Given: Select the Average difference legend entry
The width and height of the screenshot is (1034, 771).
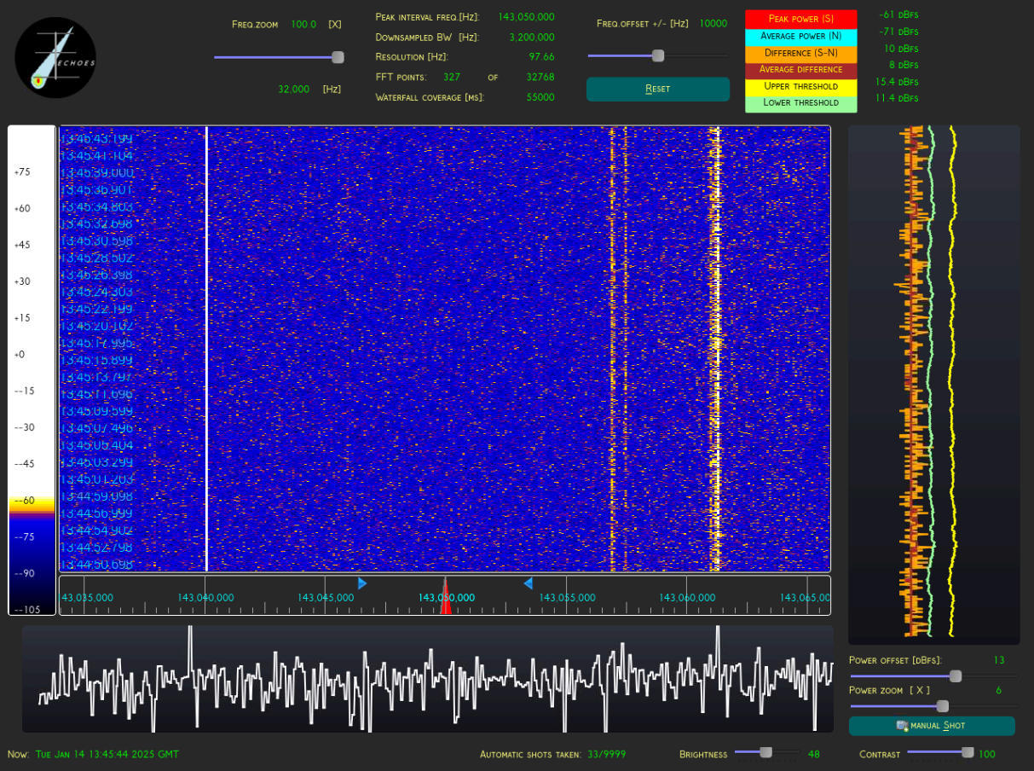Looking at the screenshot, I should (800, 69).
